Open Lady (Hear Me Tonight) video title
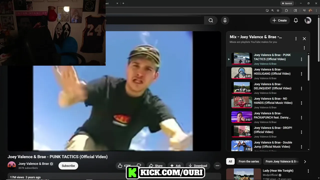320x180 pixels. [x=278, y=170]
